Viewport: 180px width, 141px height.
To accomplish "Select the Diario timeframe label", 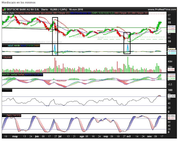I will click(x=45, y=10).
